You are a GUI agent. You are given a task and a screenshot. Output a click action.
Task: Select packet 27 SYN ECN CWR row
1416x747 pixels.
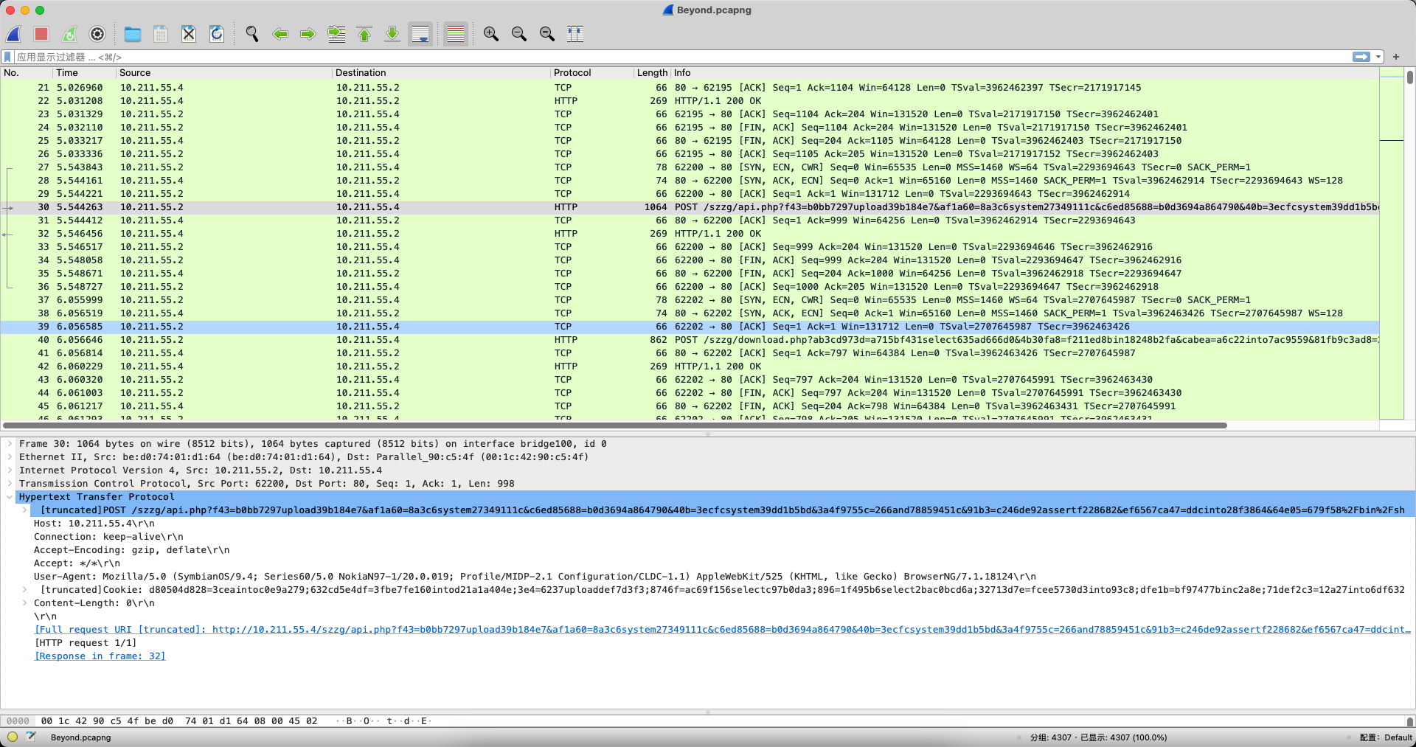click(690, 167)
